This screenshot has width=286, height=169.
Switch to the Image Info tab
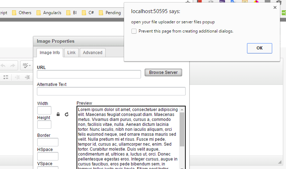point(50,53)
